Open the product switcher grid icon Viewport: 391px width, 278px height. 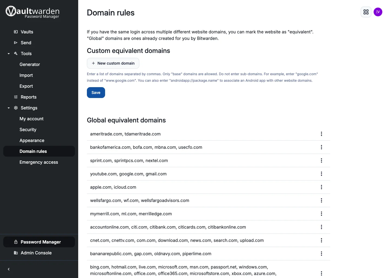366,12
